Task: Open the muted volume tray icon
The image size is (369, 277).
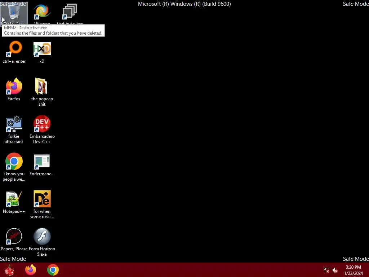Action: coord(335,270)
